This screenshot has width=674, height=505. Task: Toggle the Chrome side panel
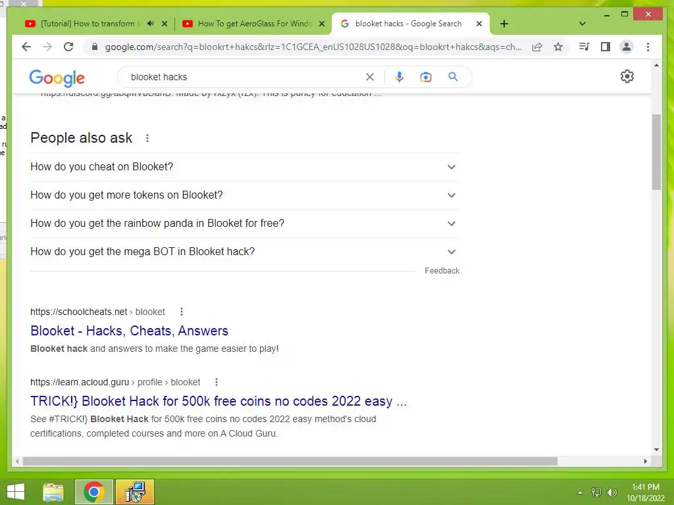606,47
